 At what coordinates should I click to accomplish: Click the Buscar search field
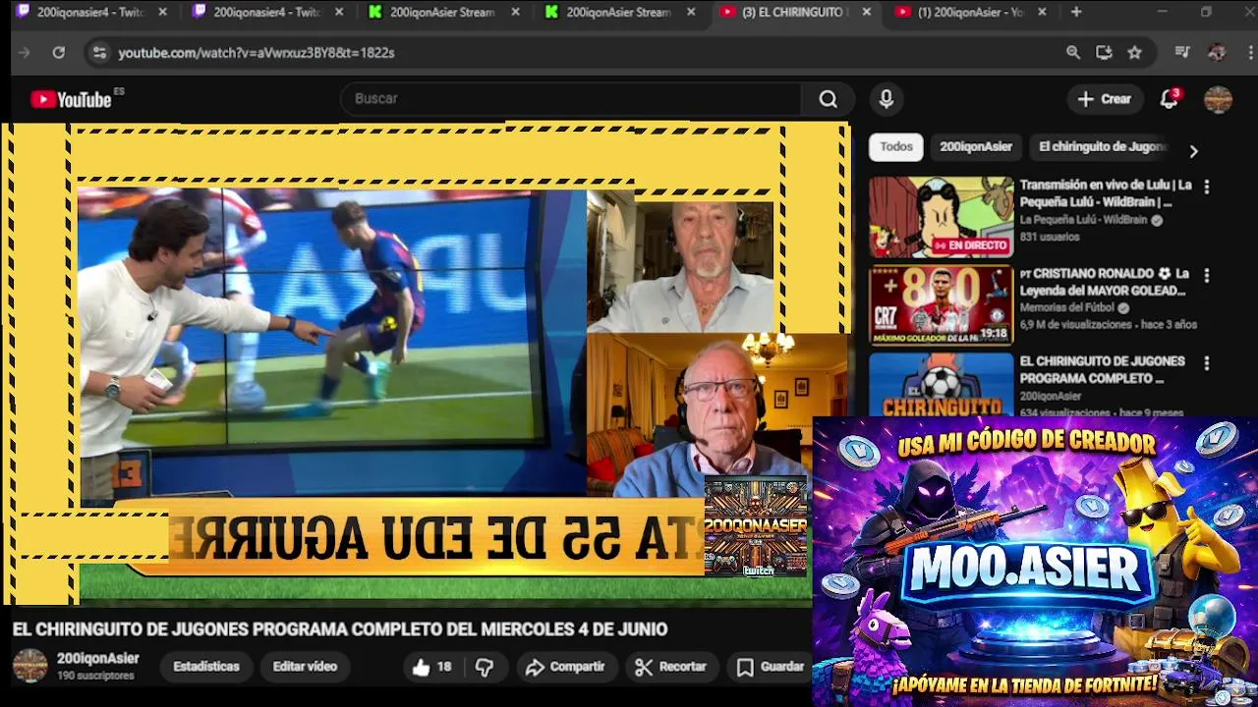point(570,99)
